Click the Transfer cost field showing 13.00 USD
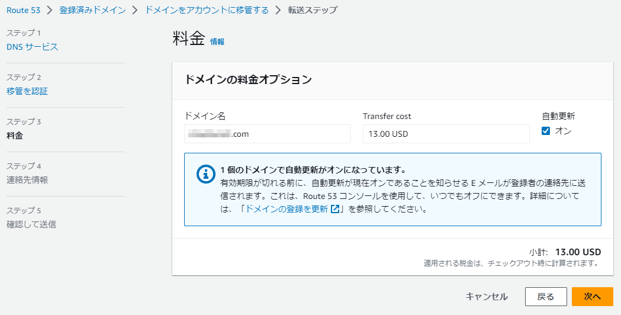The image size is (621, 315). (446, 134)
